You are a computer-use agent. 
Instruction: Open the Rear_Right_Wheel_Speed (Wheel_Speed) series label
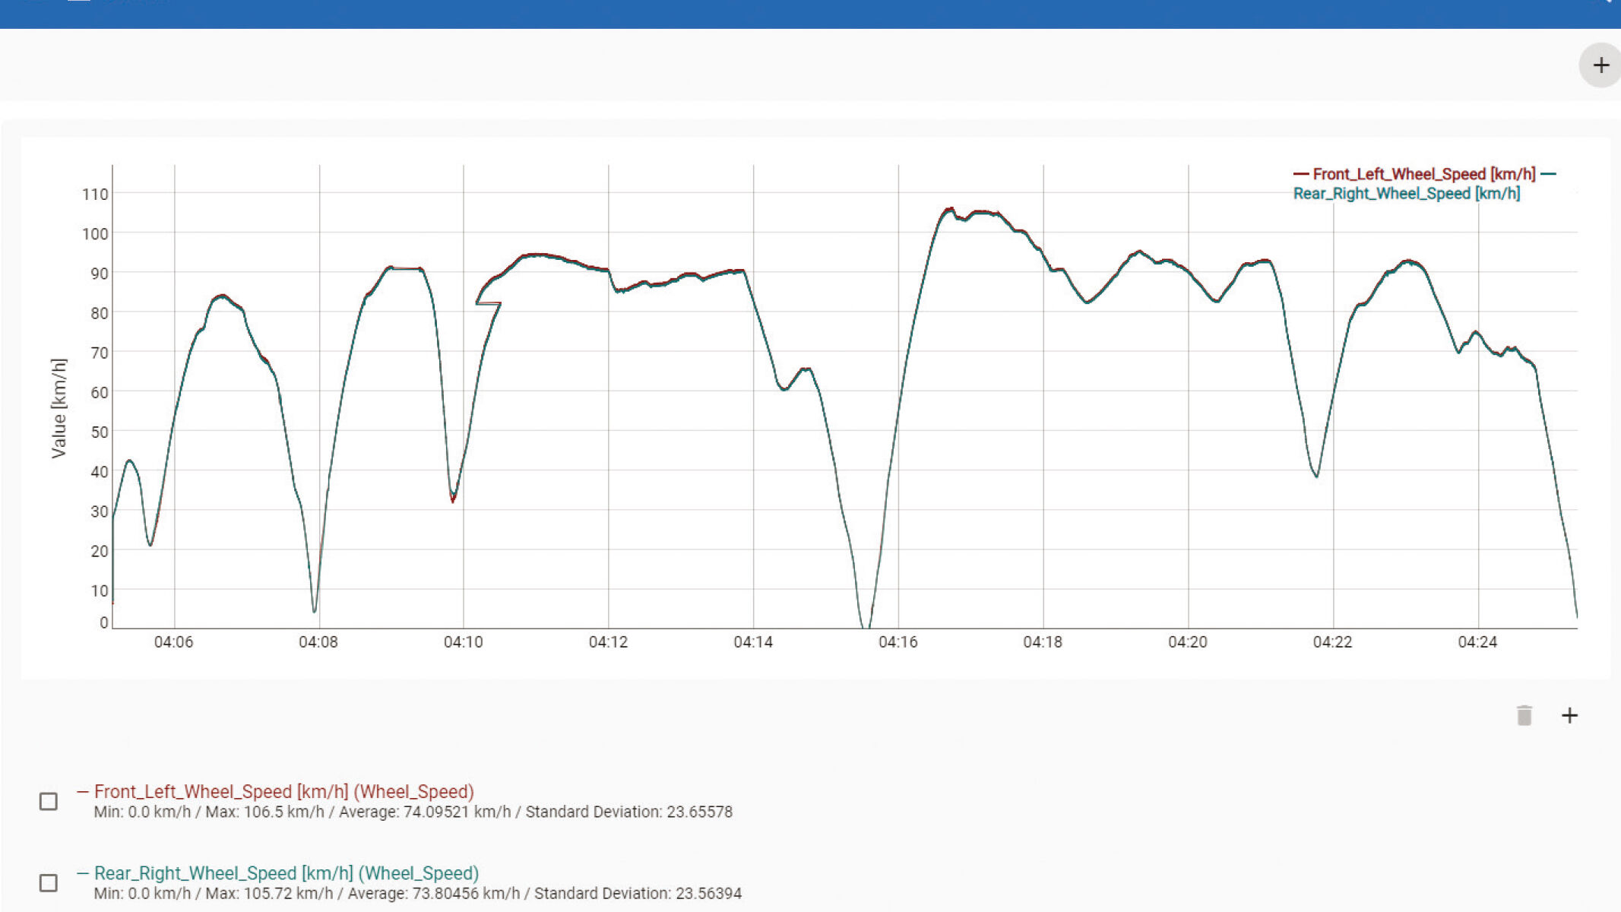click(286, 873)
